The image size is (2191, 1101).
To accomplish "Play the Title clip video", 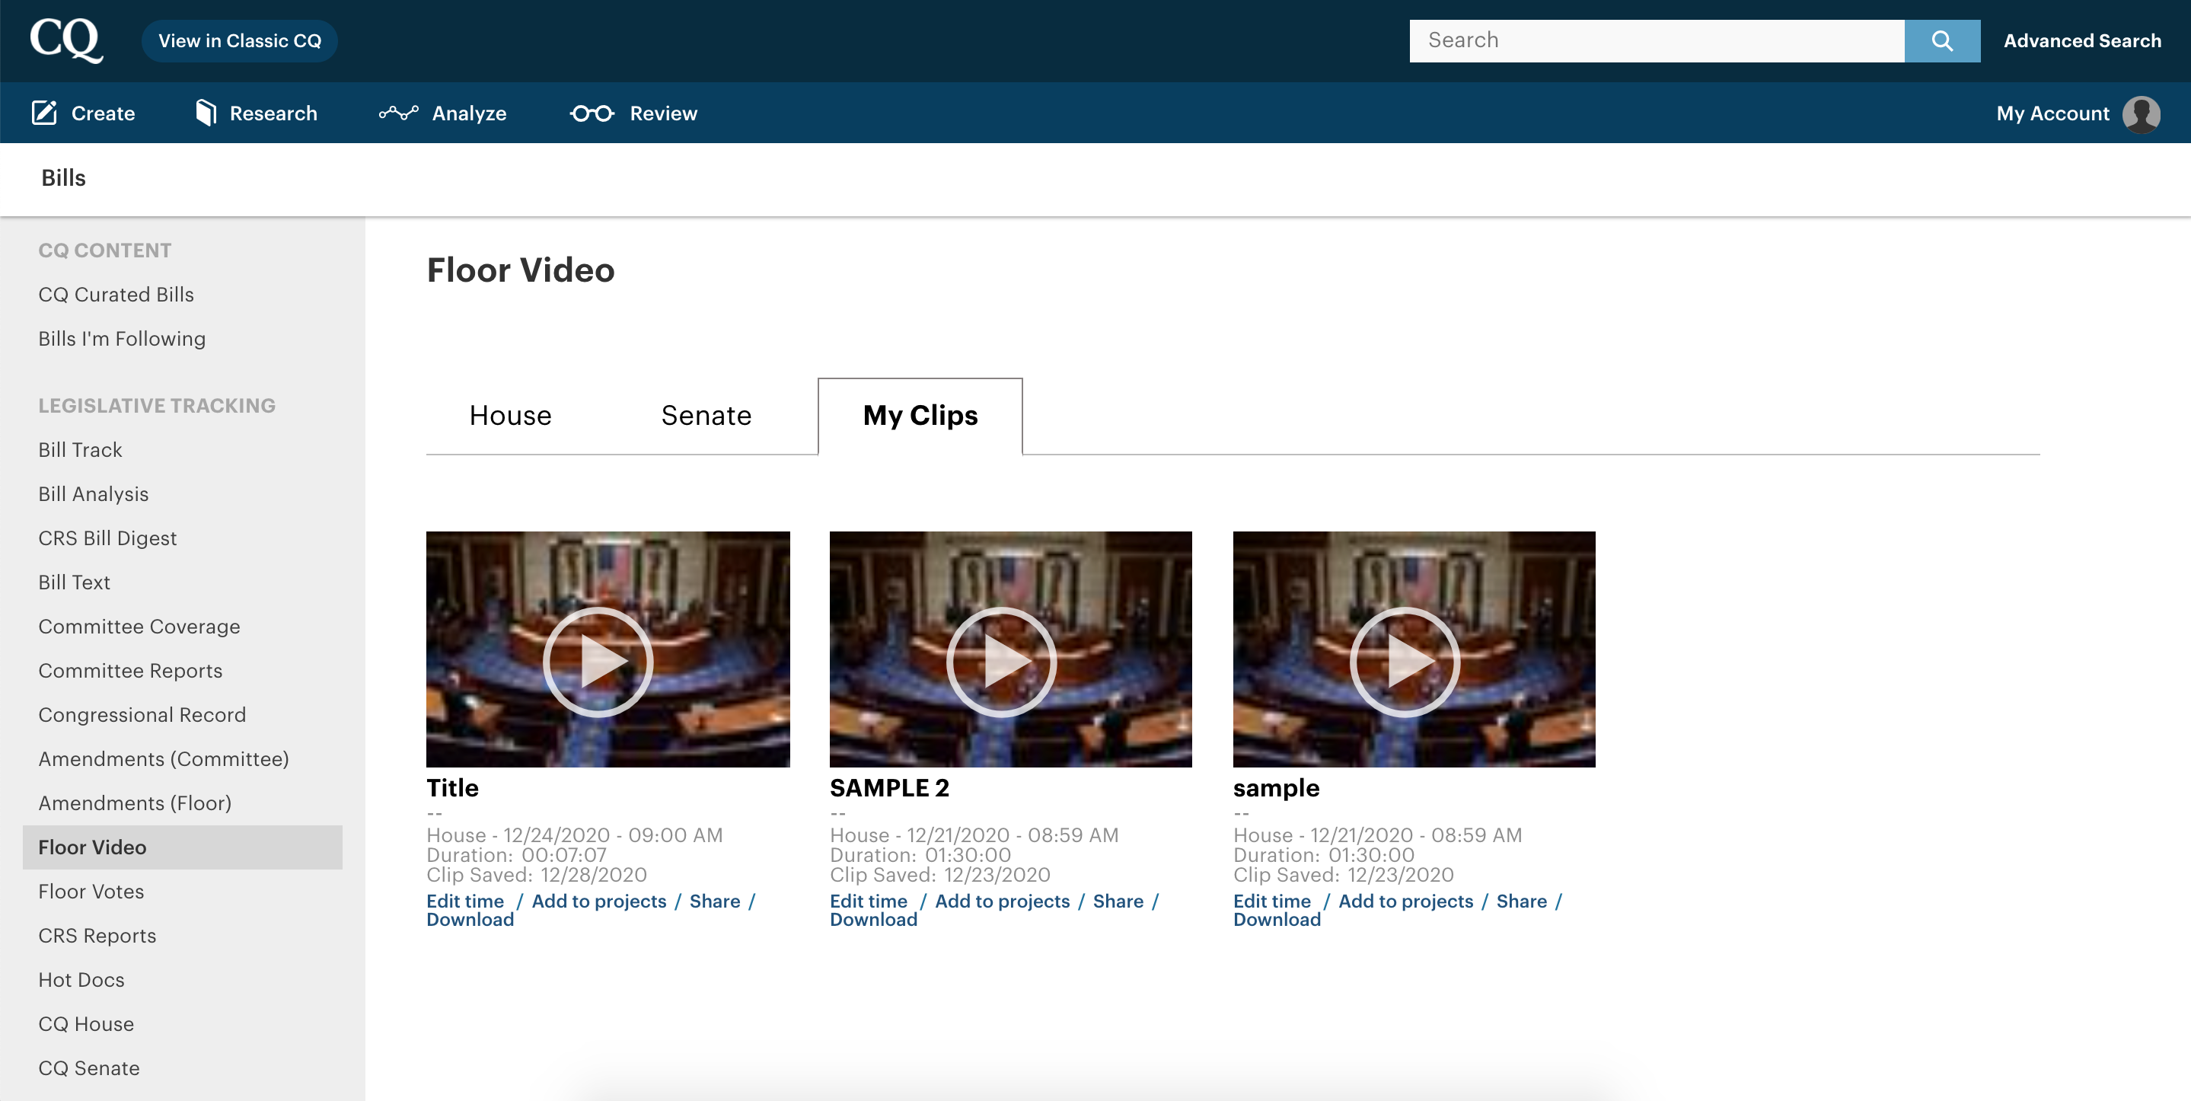I will pyautogui.click(x=598, y=662).
